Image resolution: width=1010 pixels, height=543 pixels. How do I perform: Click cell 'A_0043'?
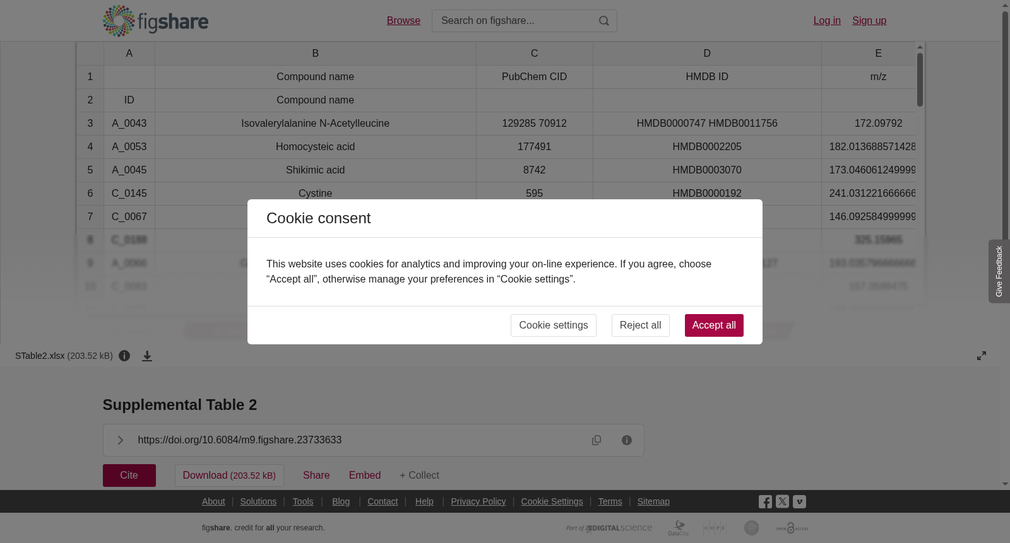pyautogui.click(x=129, y=124)
